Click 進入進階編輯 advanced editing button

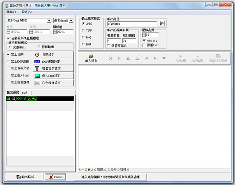pyautogui.click(x=110, y=177)
